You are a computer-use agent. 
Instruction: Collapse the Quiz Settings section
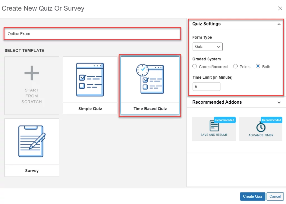[279, 24]
